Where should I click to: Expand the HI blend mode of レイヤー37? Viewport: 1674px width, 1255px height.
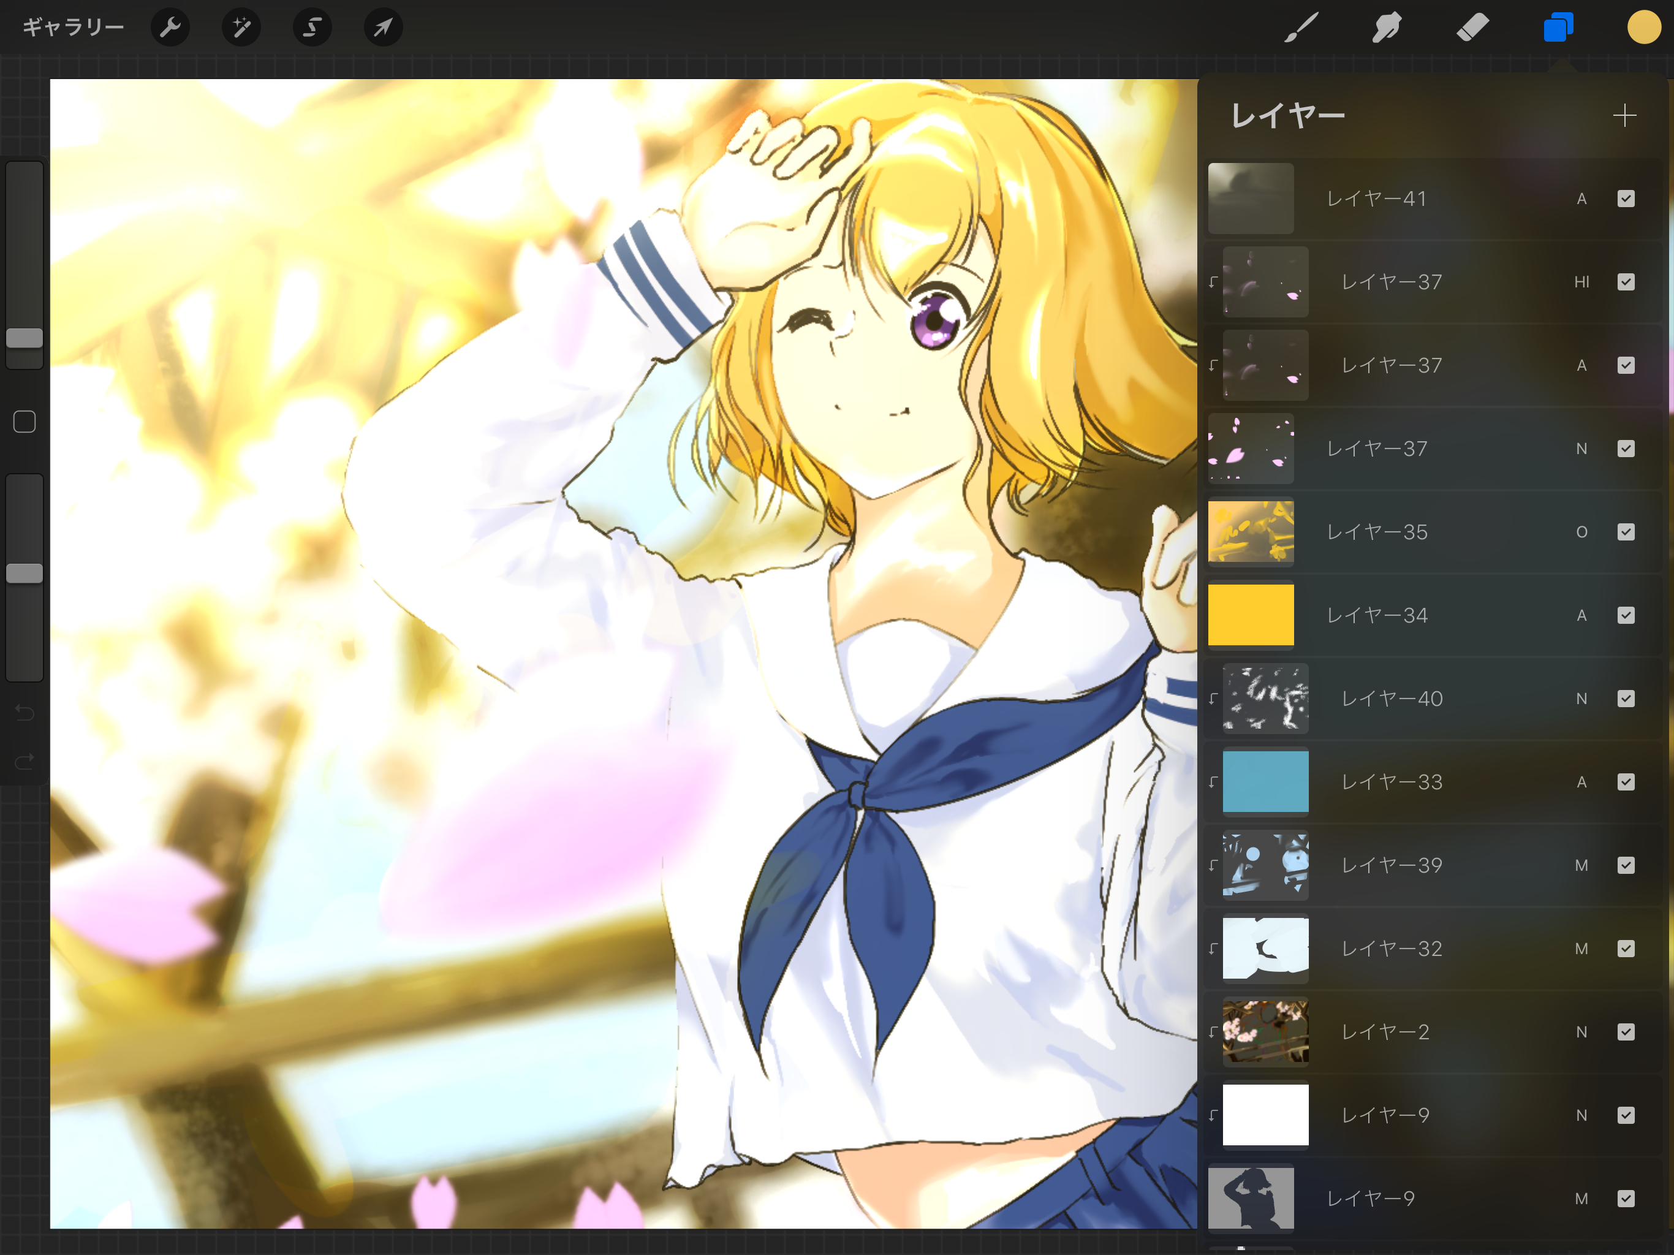1581,282
